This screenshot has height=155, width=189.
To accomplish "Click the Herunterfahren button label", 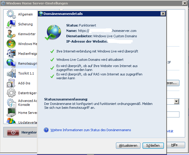I will click(29, 132).
